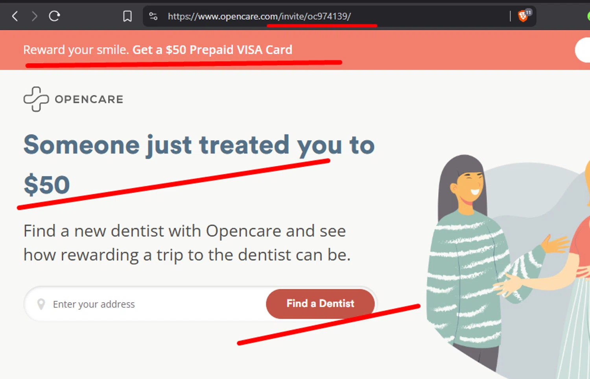Click the Opencare cross logo icon
The height and width of the screenshot is (379, 590).
click(36, 99)
